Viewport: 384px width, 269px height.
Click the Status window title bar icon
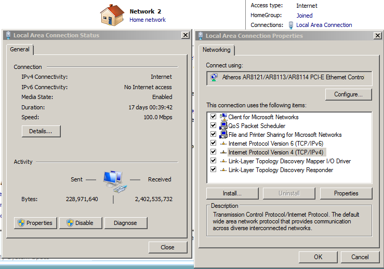[8, 35]
